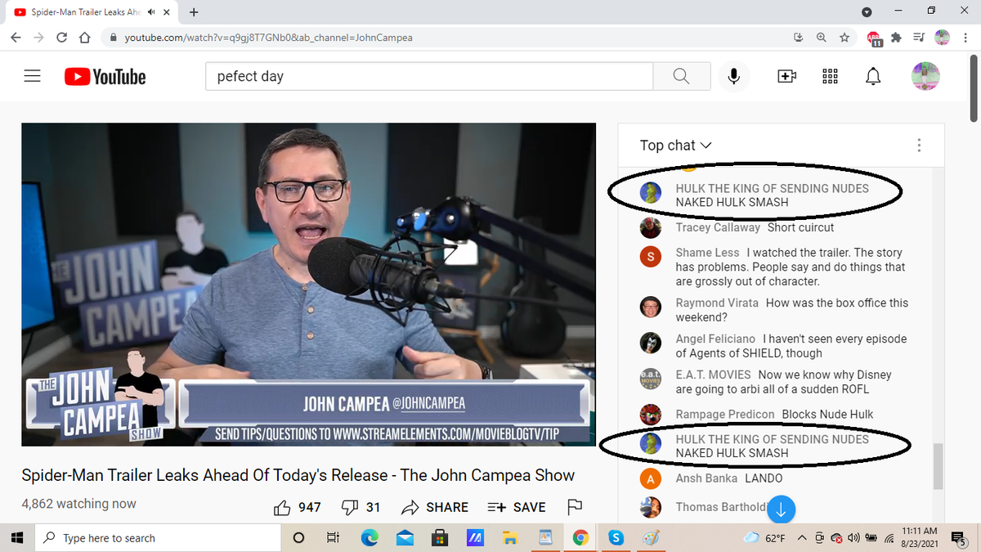
Task: Like the video with thumbs up
Action: click(283, 507)
